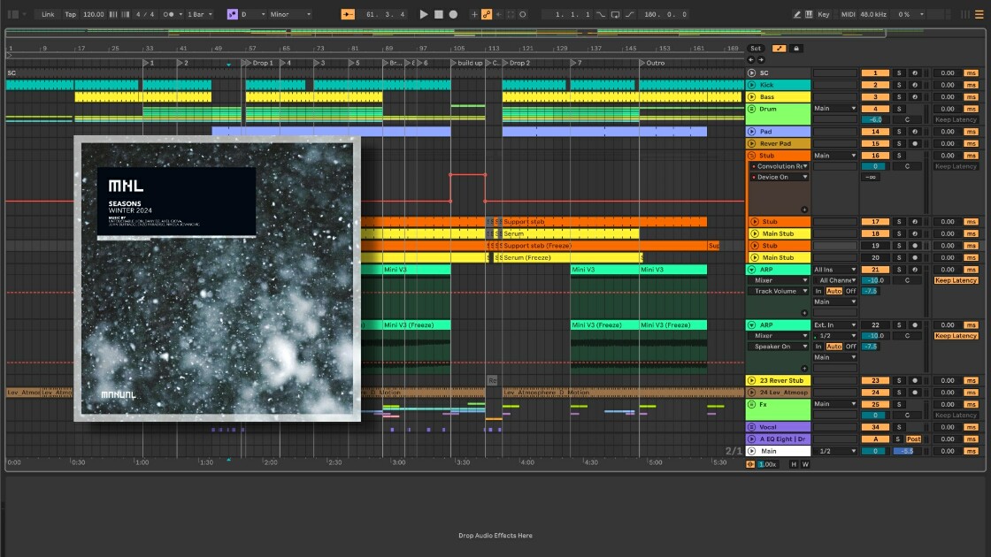Viewport: 991px width, 557px height.
Task: Click the Automation Mode pencil toggle near Set
Action: pyautogui.click(x=779, y=48)
